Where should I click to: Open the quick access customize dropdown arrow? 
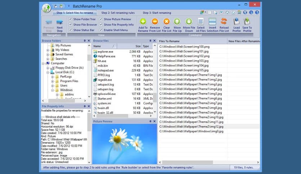tap(69, 6)
